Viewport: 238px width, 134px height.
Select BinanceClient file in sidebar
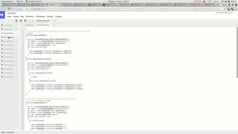pyautogui.click(x=9, y=33)
